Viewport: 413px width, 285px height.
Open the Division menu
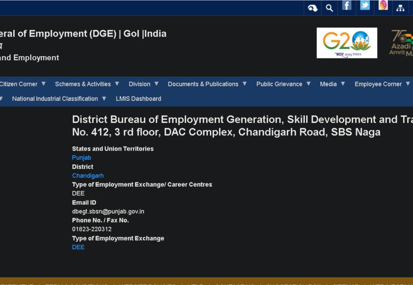(143, 84)
